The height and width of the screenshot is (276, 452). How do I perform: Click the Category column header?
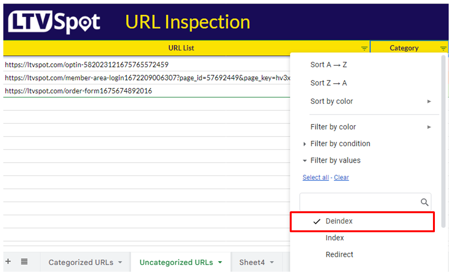pyautogui.click(x=404, y=48)
